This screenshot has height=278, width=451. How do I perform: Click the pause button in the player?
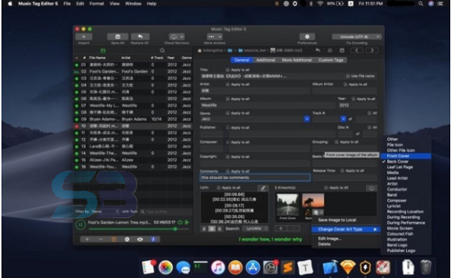[80, 225]
